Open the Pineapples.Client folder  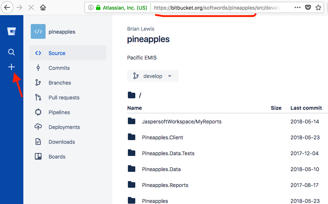162,137
